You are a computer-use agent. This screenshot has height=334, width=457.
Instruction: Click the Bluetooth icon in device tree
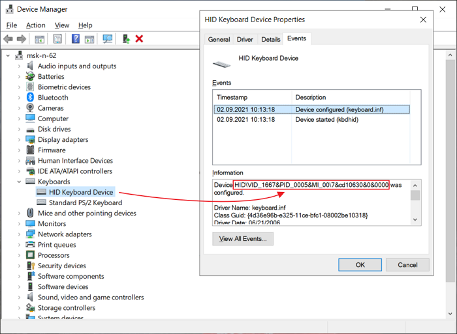(x=31, y=98)
